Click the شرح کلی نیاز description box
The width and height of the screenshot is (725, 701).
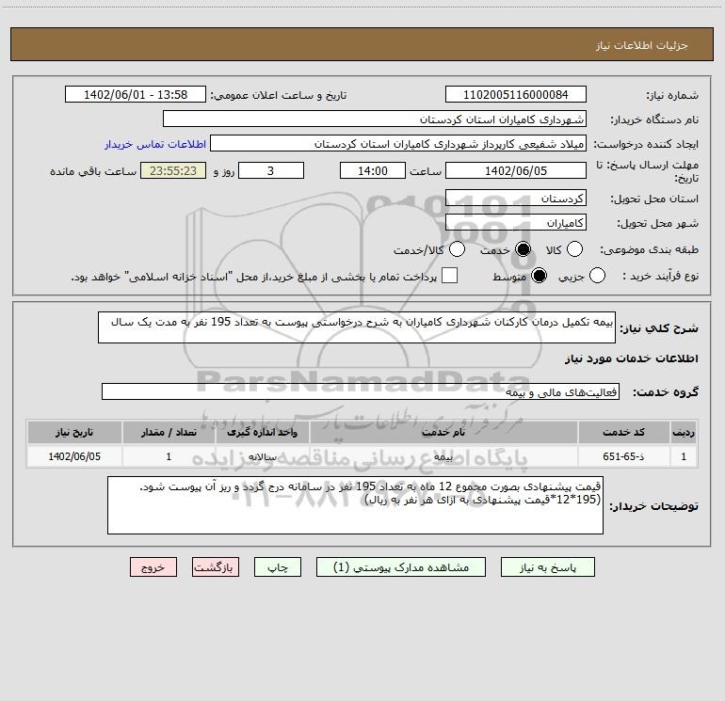pos(357,327)
